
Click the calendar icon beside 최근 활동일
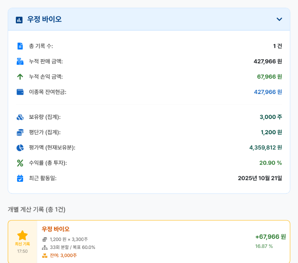(x=20, y=178)
